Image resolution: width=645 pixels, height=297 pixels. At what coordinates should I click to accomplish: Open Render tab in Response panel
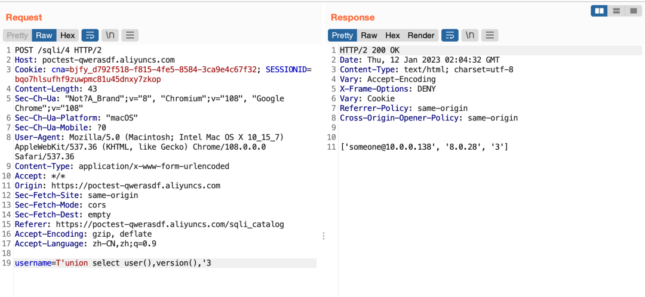(x=421, y=35)
